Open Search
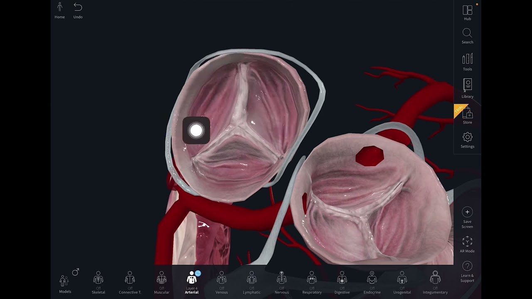 click(467, 36)
